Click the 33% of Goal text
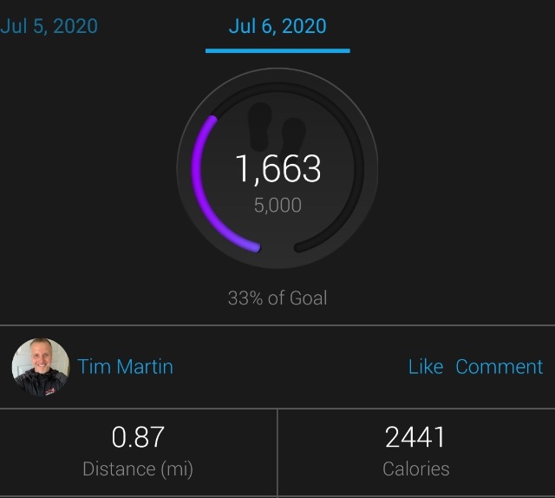The height and width of the screenshot is (498, 555). [277, 298]
